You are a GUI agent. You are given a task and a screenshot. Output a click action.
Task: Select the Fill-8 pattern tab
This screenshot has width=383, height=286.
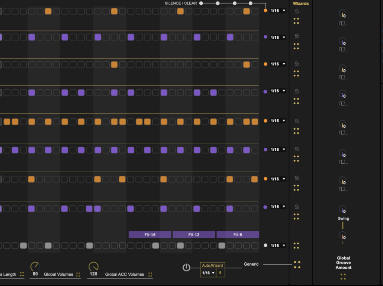(x=238, y=235)
